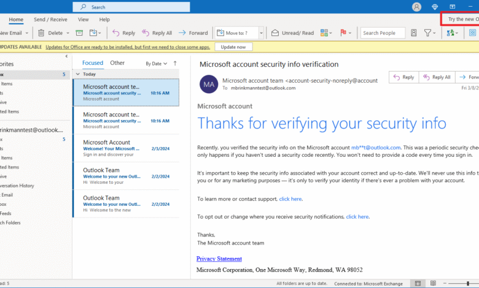Open the Privacy Statement link
The image size is (479, 288).
[219, 259]
